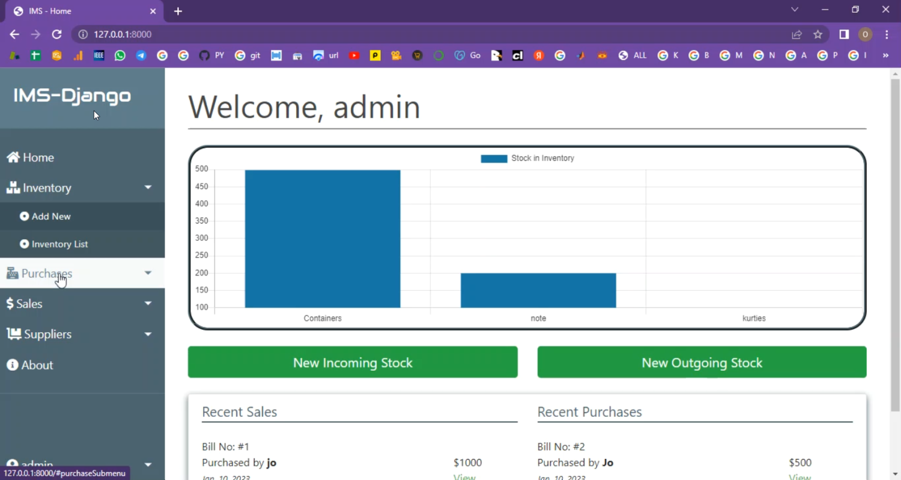Click the New Outgoing Stock button
Screen dimensions: 901x480
coord(702,362)
